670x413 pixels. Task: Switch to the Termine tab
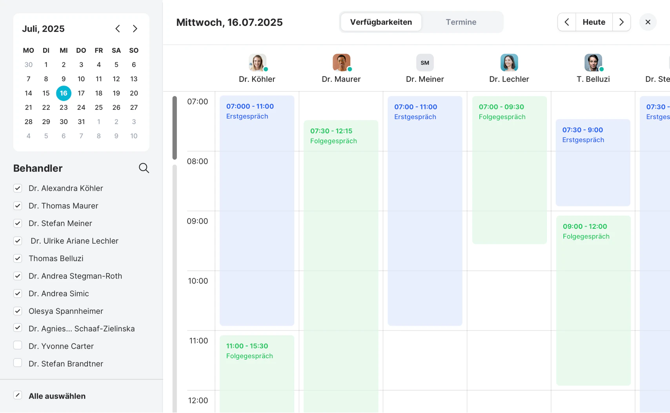(461, 22)
